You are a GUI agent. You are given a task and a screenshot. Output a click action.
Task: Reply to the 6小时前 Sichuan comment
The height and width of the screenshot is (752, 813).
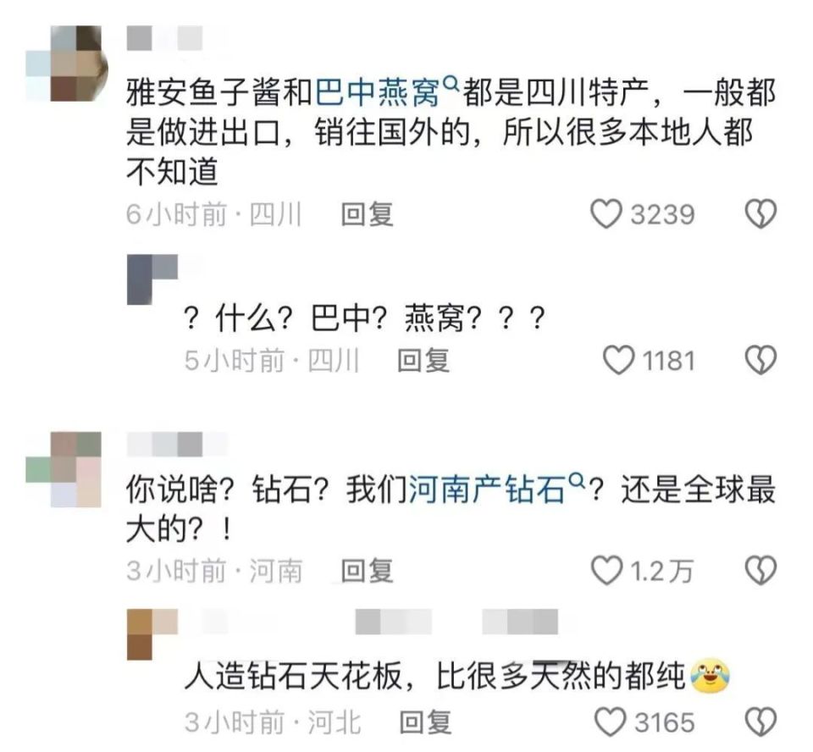pos(367,214)
